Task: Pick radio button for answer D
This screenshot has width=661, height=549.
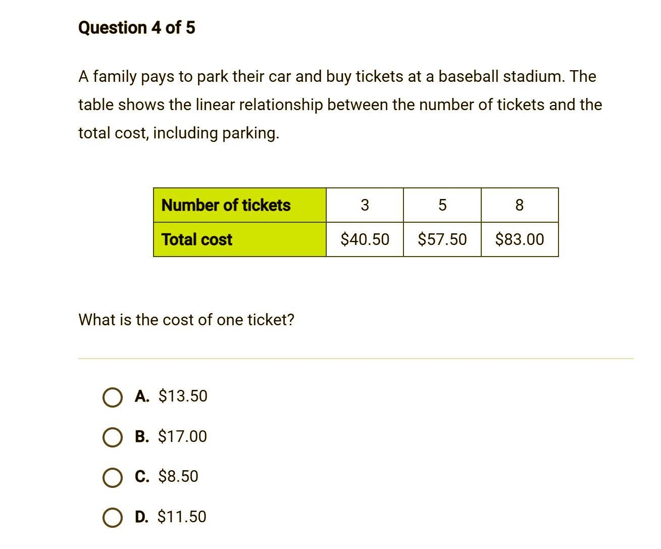Action: tap(112, 518)
